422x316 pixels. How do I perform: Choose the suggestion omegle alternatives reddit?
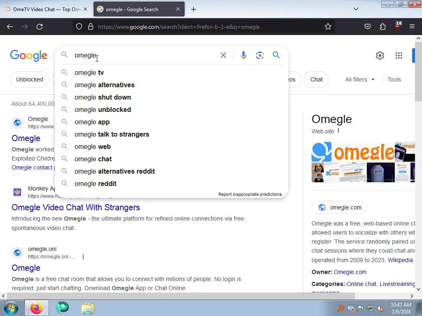pyautogui.click(x=171, y=172)
